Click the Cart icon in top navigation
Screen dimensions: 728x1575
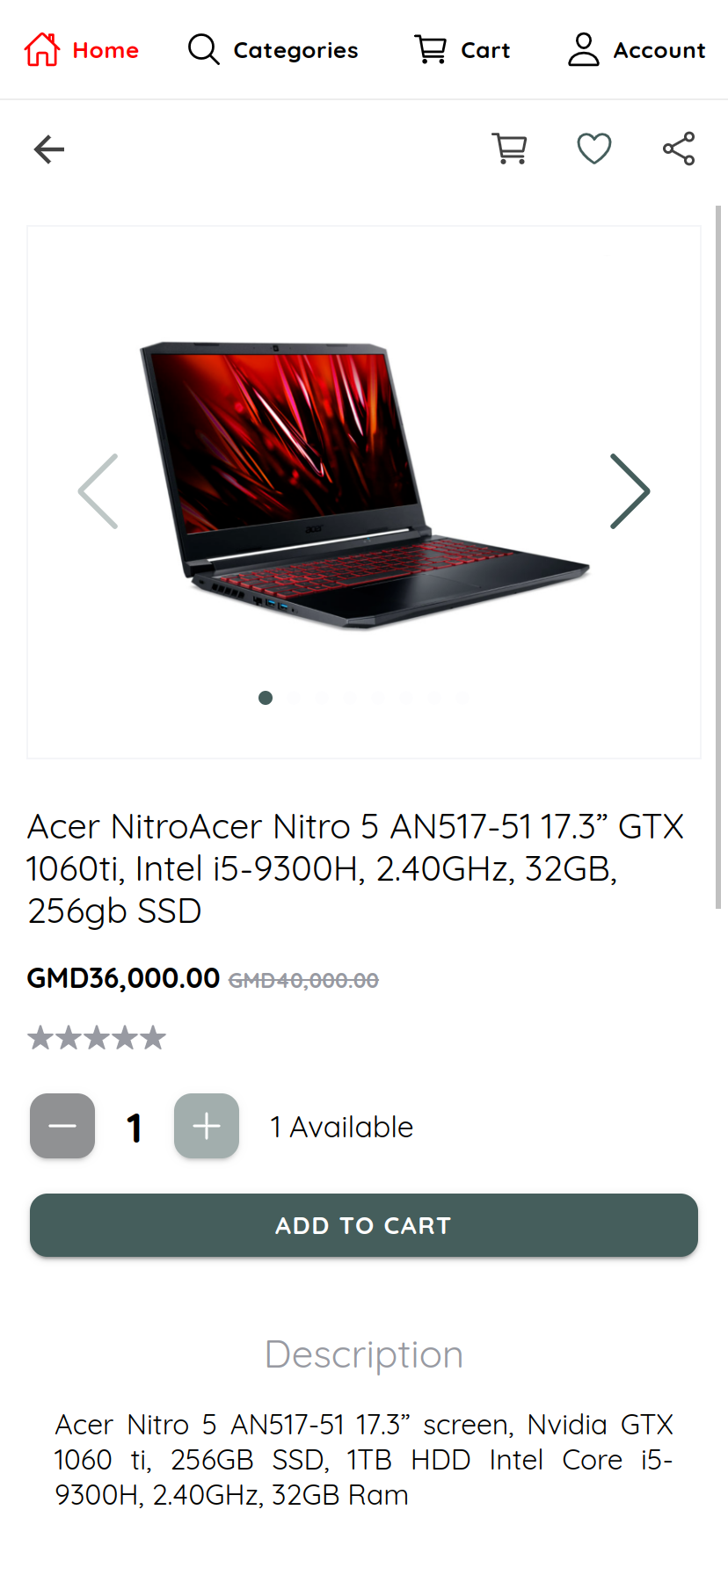tap(431, 50)
